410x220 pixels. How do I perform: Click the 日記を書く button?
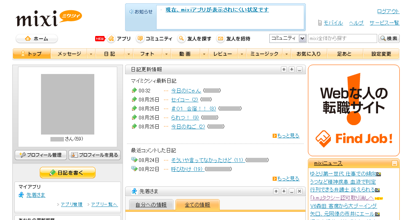(x=68, y=173)
